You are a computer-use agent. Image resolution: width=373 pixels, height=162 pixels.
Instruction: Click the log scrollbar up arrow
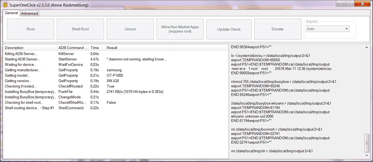tap(367, 47)
